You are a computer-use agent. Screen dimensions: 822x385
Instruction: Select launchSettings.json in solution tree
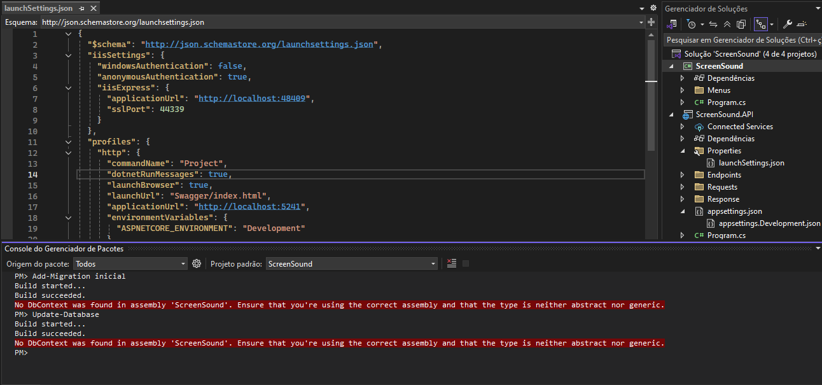751,163
